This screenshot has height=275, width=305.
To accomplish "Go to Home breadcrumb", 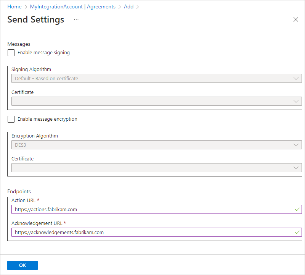I will point(14,7).
